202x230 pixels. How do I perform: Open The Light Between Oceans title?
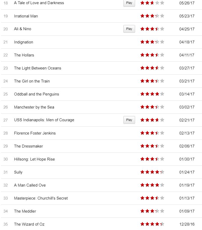(37, 68)
